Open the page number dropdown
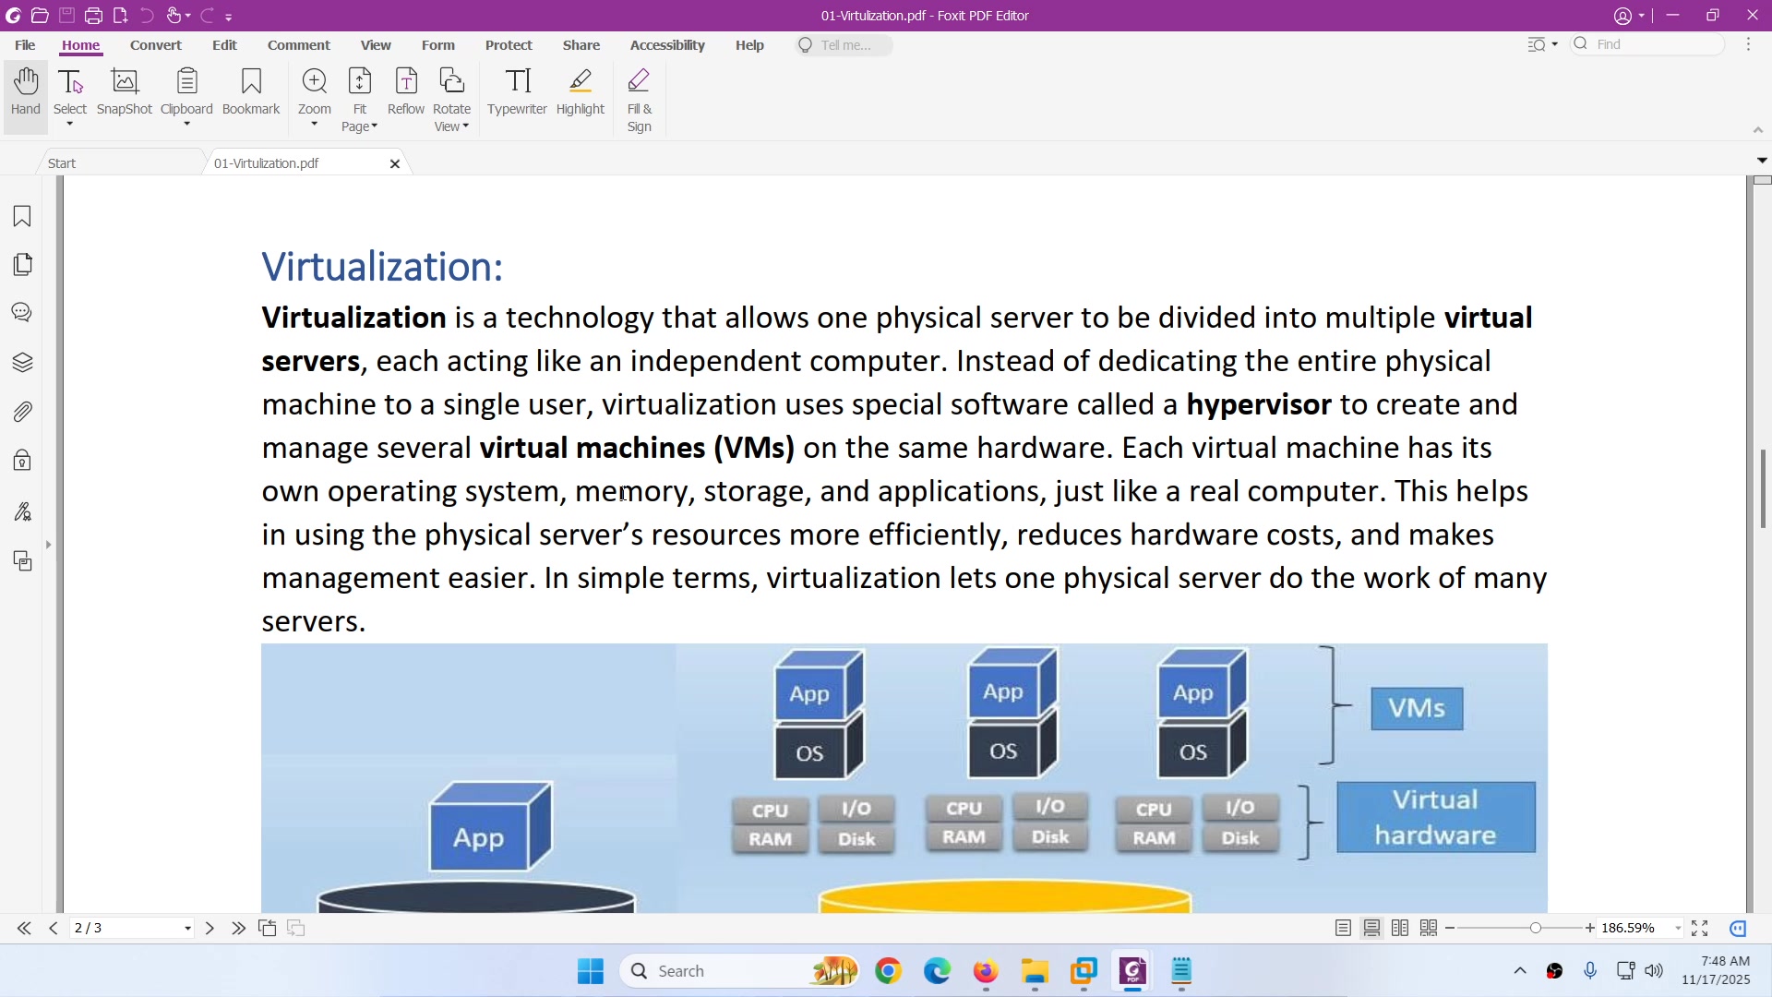This screenshot has height=997, width=1772. [x=187, y=929]
